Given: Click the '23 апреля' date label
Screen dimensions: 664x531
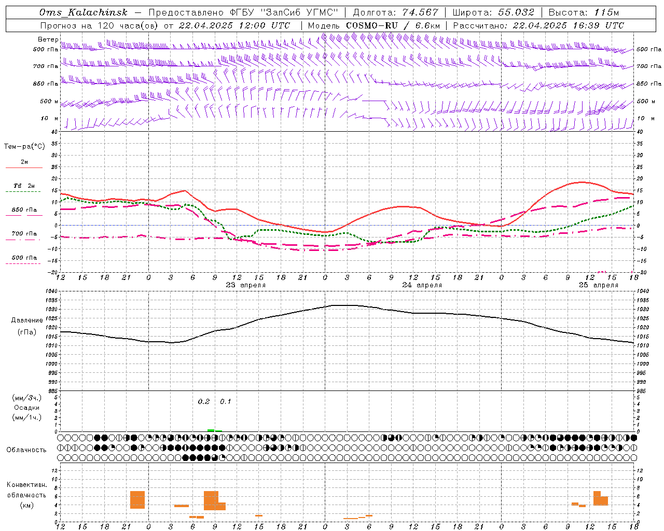Looking at the screenshot, I should pyautogui.click(x=246, y=285).
